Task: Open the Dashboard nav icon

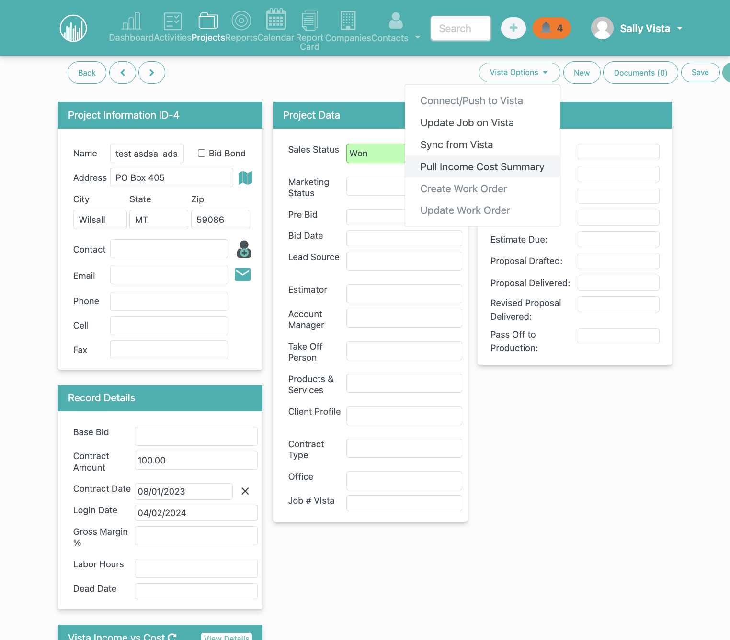Action: [131, 21]
